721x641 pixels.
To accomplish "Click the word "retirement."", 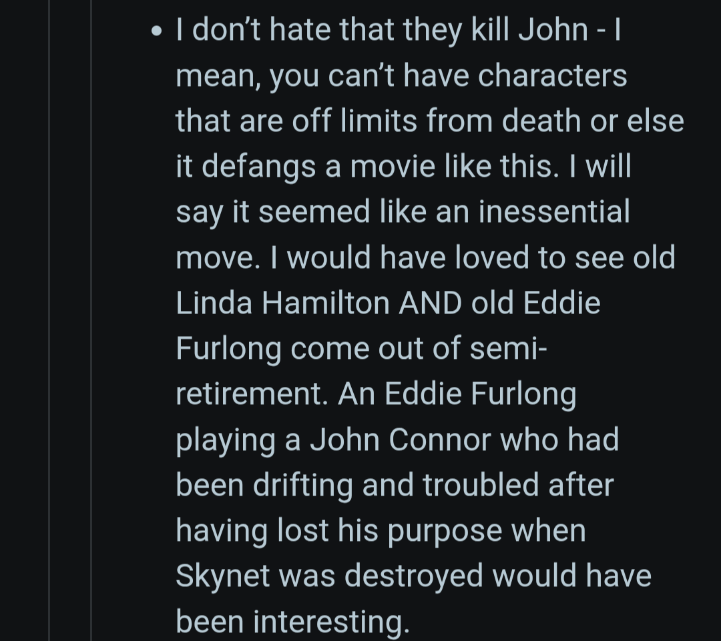I will tap(252, 394).
